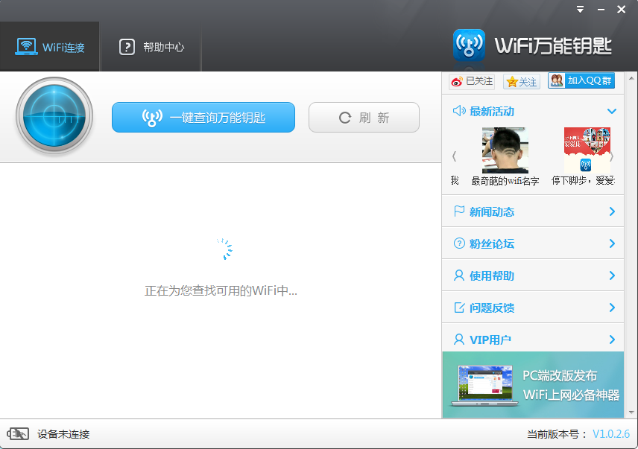Show previous activity with left carousel arrow

(454, 156)
